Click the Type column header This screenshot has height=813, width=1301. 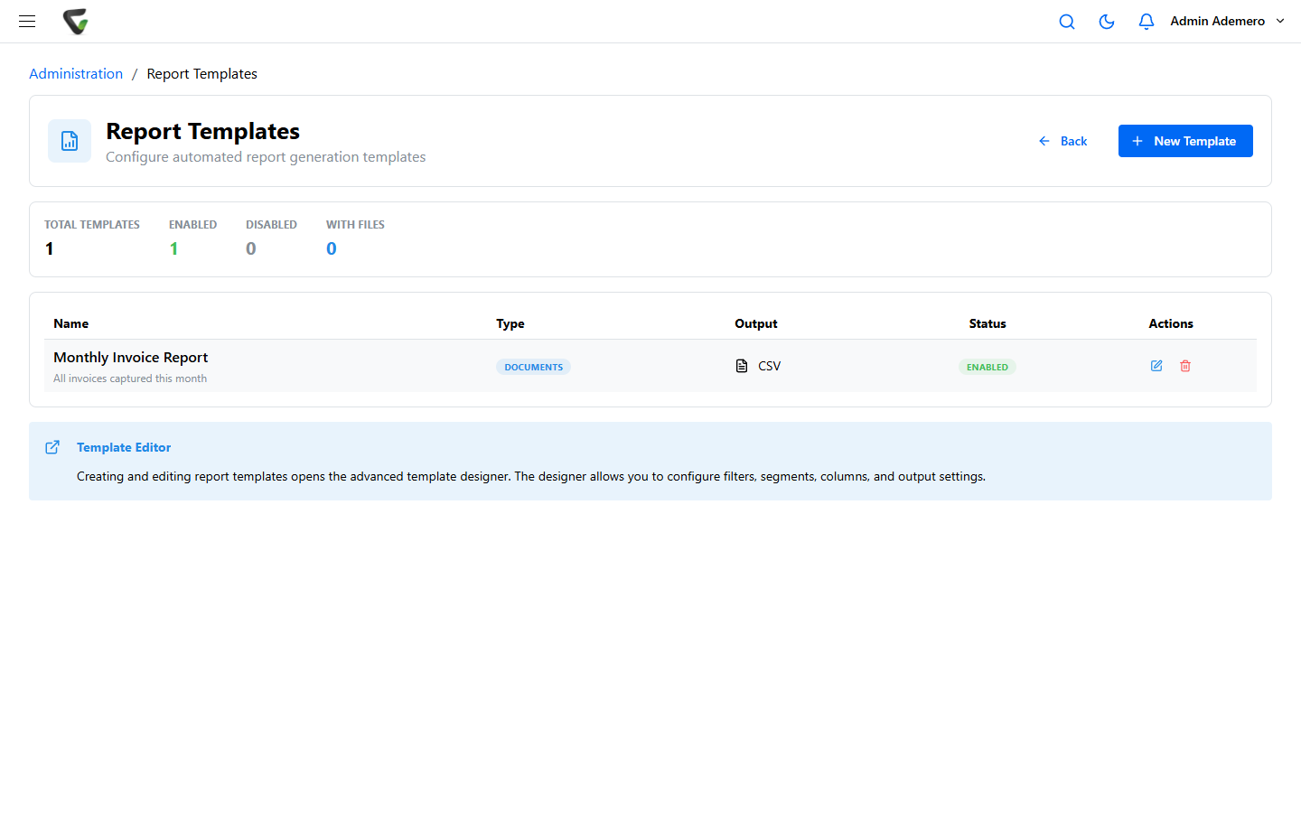pos(510,323)
